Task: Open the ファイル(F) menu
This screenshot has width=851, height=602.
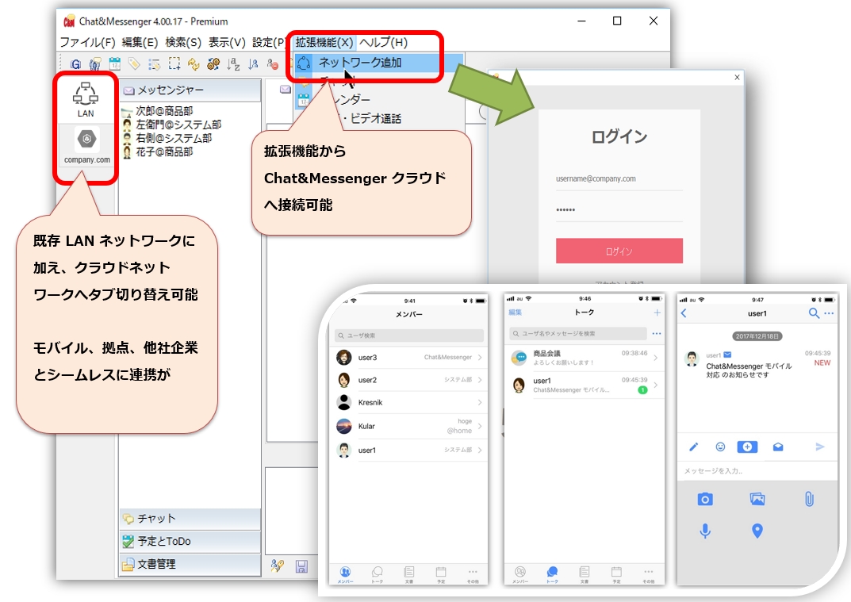Action: tap(87, 42)
